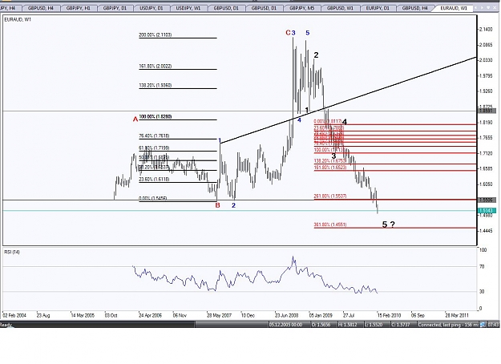The height and width of the screenshot is (364, 501).
Task: Click the 'Connected, last ping' status text
Action: coord(447,325)
